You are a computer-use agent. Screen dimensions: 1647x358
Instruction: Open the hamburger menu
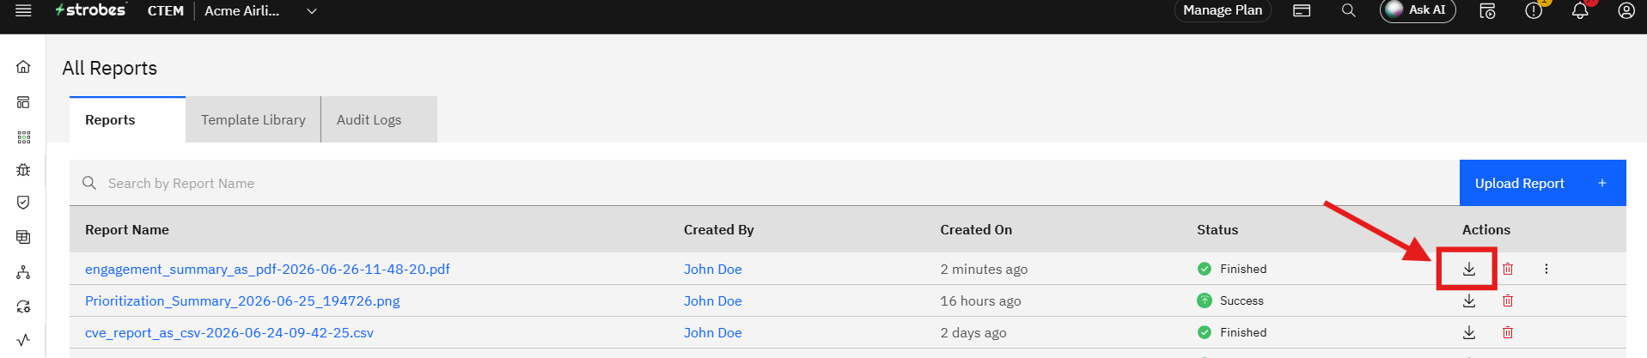click(x=24, y=10)
